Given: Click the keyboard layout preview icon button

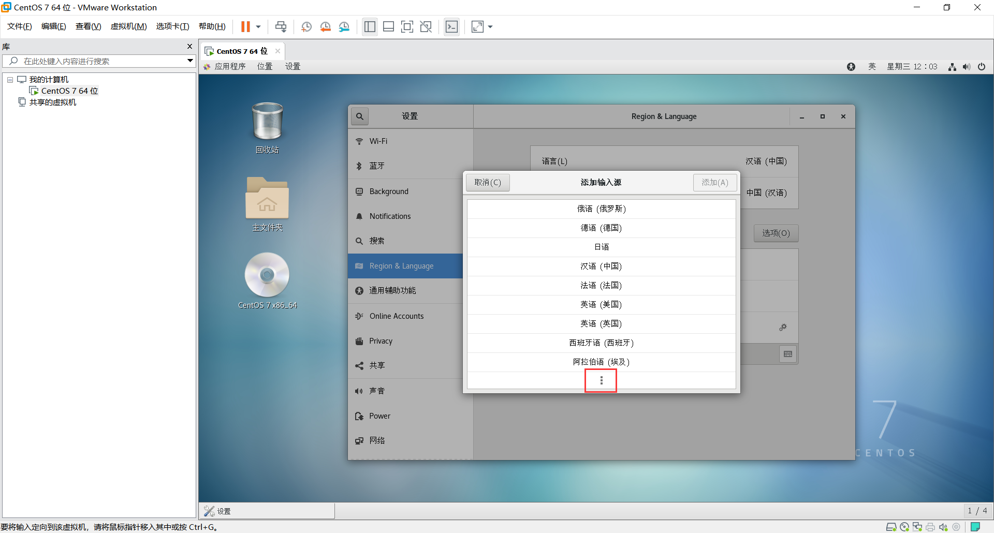Looking at the screenshot, I should [788, 354].
